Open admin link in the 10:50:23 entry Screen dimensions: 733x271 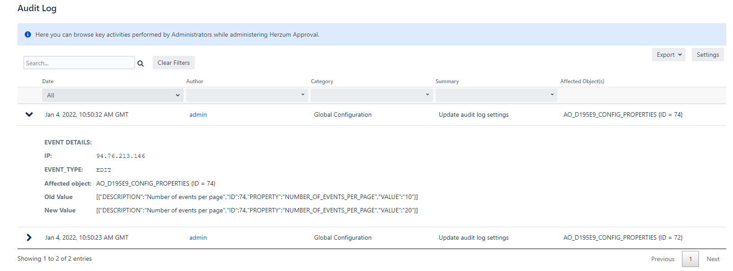tap(198, 237)
